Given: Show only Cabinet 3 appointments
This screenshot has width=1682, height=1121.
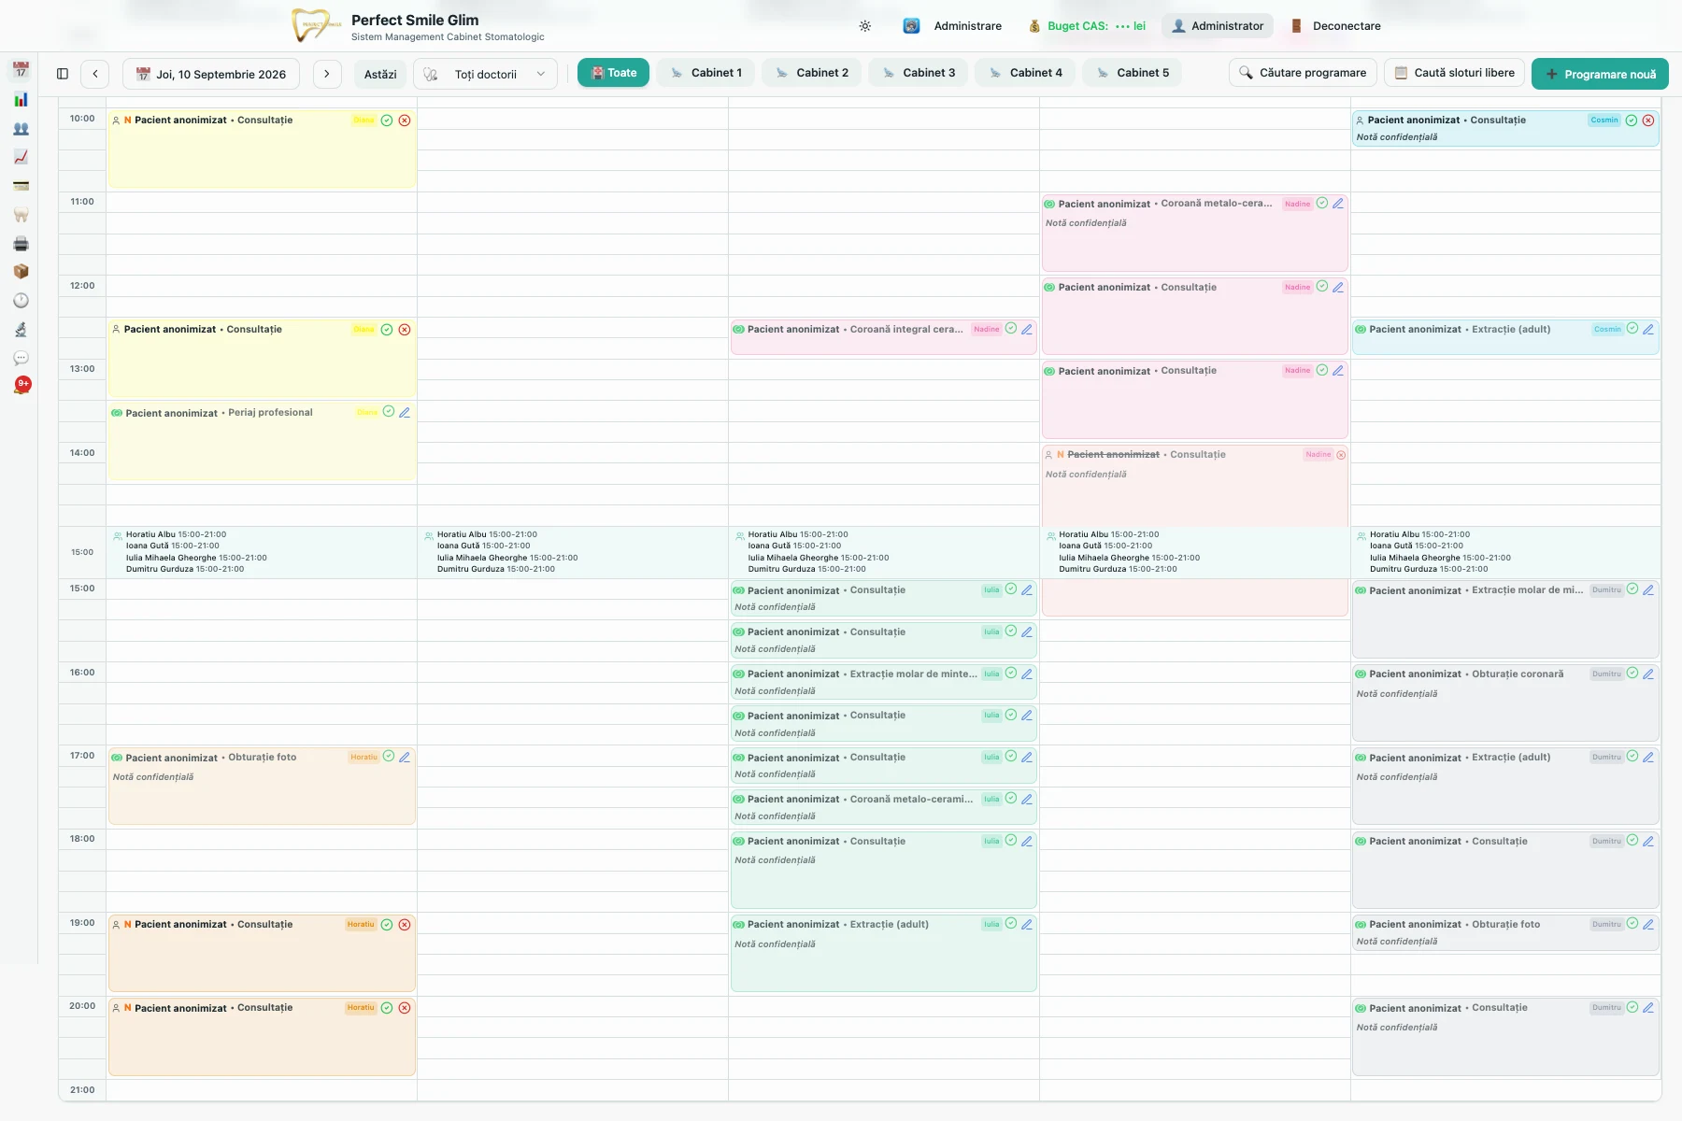Looking at the screenshot, I should (919, 73).
